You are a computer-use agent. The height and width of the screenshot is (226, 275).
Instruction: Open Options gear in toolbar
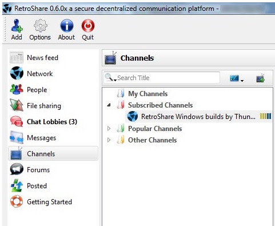point(40,26)
